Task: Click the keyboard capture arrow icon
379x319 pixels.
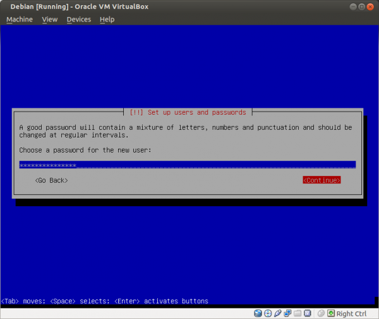Action: 331,313
